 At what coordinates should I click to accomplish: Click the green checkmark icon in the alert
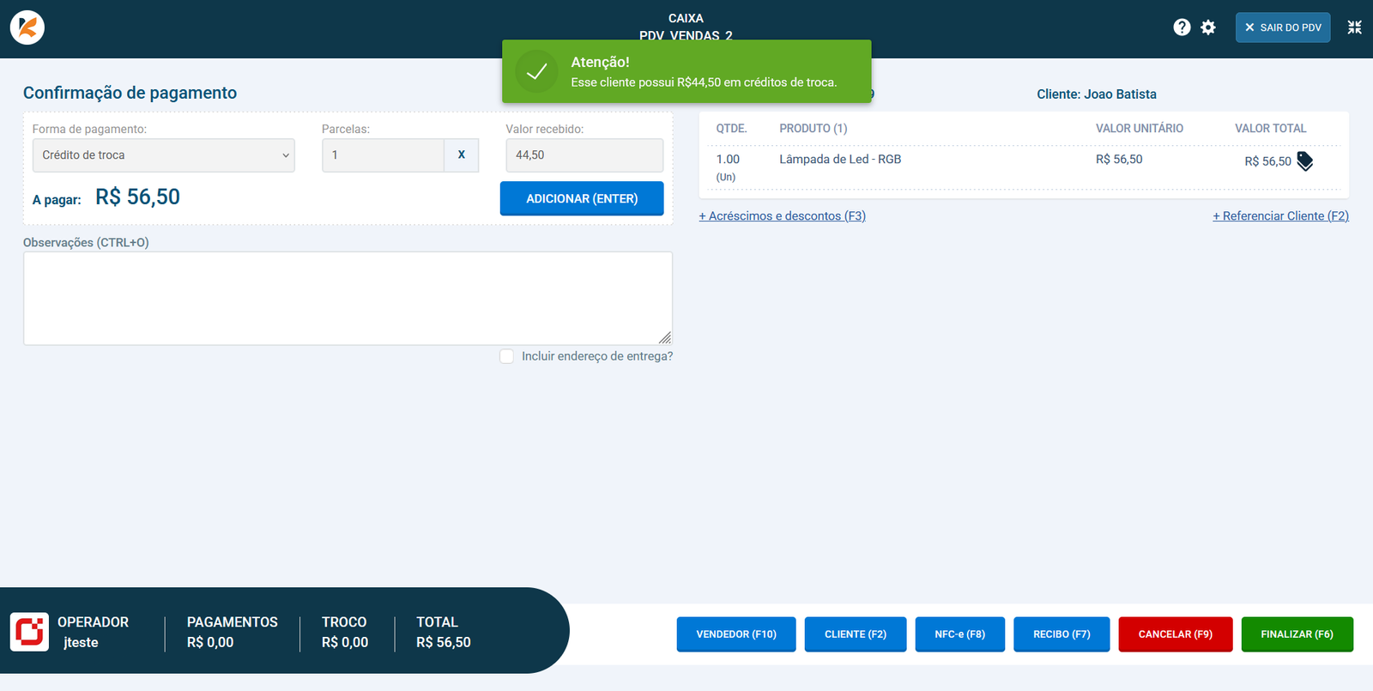coord(536,72)
